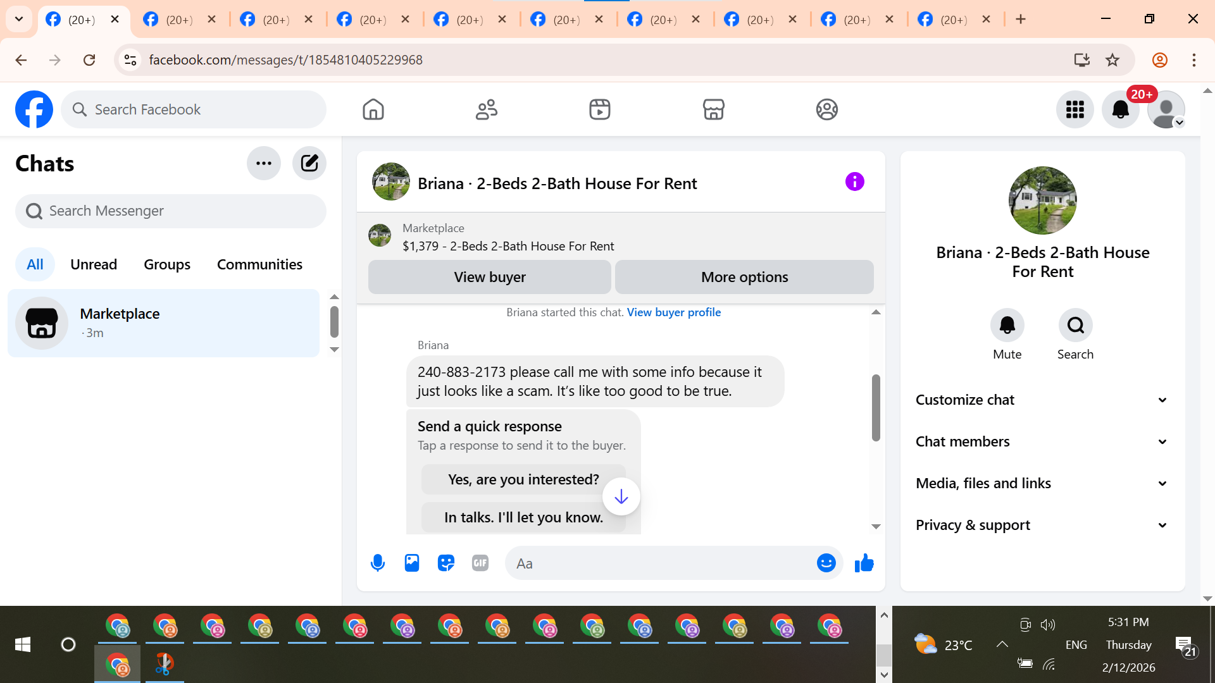Image resolution: width=1215 pixels, height=683 pixels.
Task: Click the conversation message scrollbar thumb
Action: click(x=876, y=408)
